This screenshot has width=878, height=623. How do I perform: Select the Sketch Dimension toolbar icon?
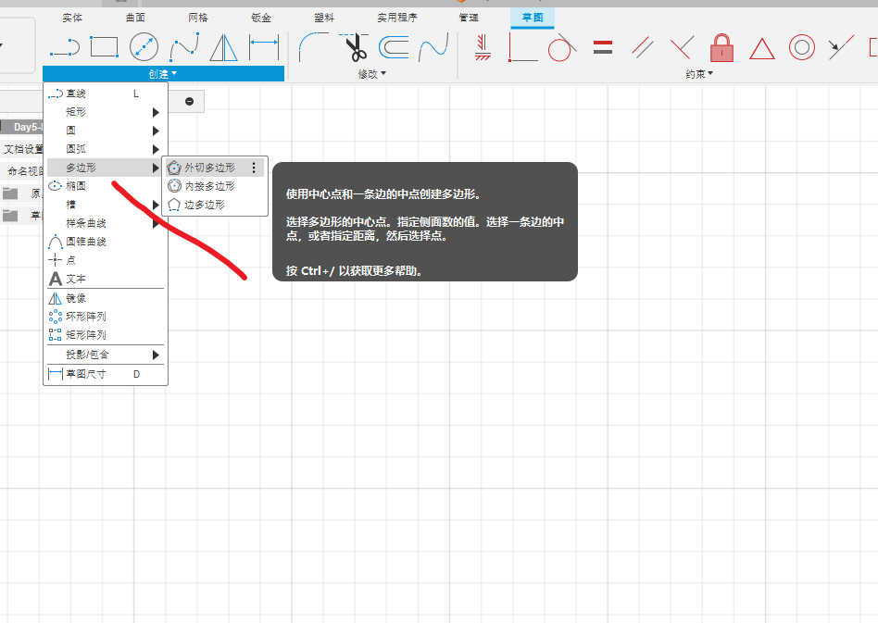264,46
